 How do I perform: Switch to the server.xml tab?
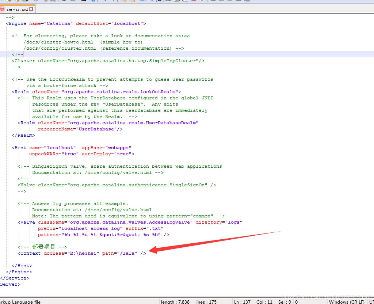pyautogui.click(x=17, y=9)
